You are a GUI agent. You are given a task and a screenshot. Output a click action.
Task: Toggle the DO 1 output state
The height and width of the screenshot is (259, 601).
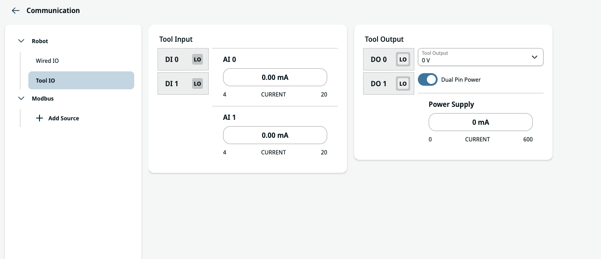[x=403, y=83]
